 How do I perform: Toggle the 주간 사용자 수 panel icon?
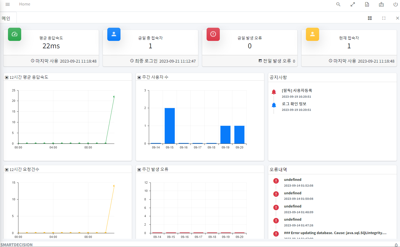[x=139, y=77]
